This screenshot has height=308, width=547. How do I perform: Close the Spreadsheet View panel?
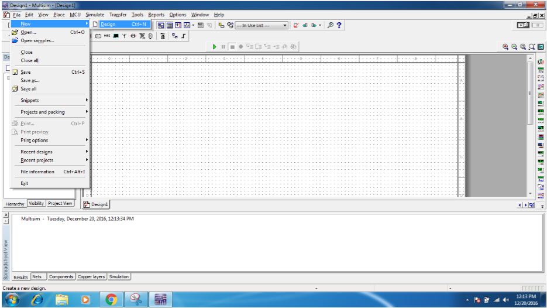[x=6, y=214]
